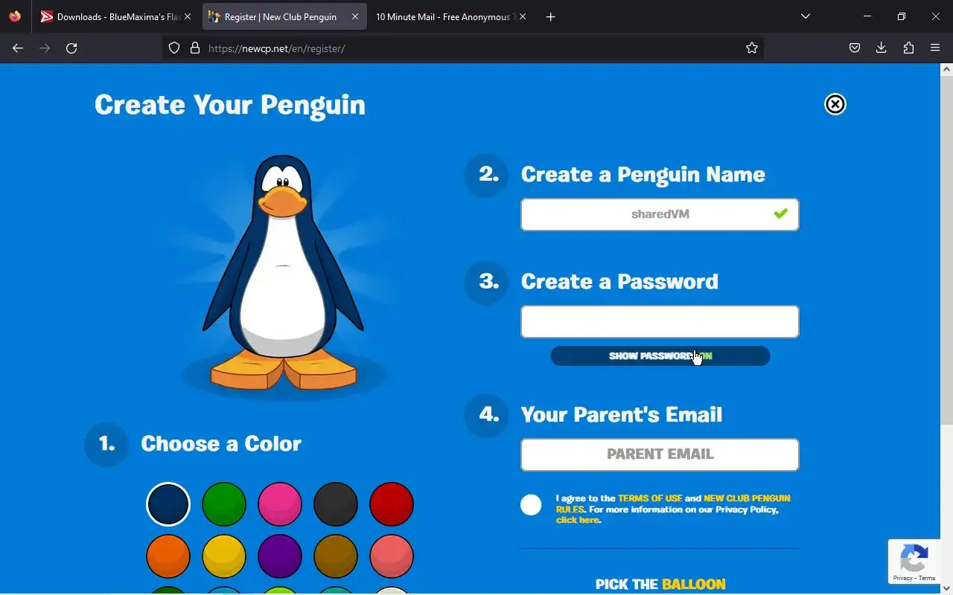Switch to the Downloads BlueMaxima's Flashpoint tab
Image resolution: width=953 pixels, height=595 pixels.
click(116, 16)
